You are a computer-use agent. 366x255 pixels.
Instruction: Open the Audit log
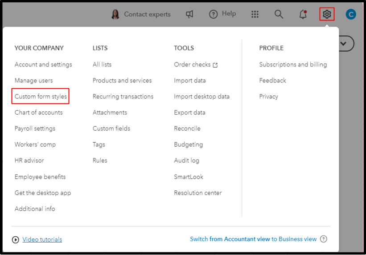coord(186,160)
